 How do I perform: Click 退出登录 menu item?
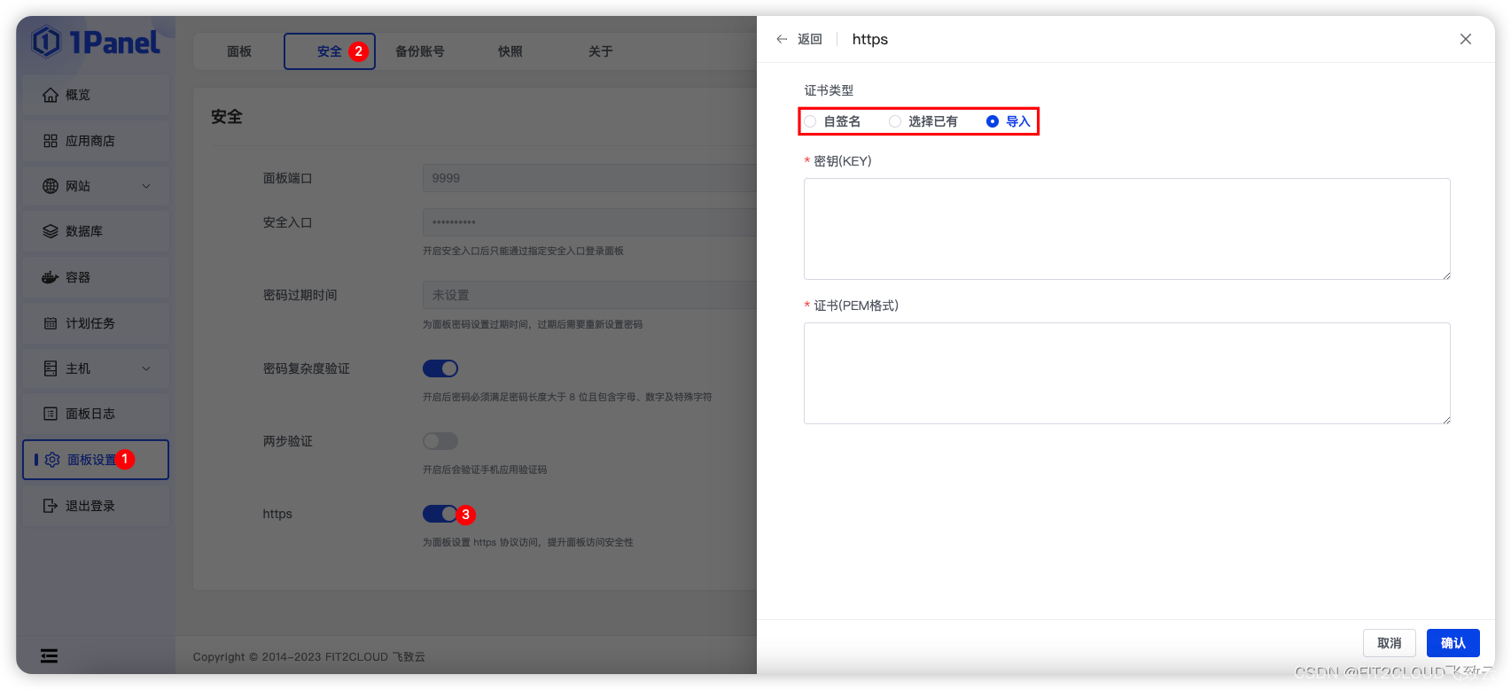(x=96, y=506)
